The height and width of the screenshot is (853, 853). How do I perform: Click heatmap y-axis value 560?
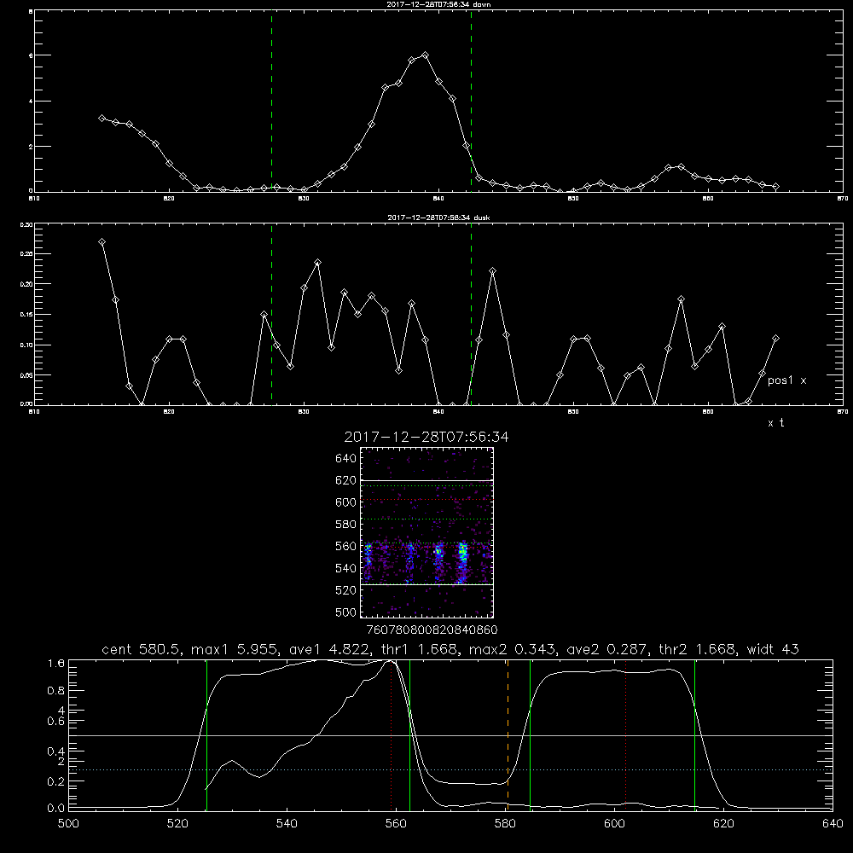click(x=346, y=546)
